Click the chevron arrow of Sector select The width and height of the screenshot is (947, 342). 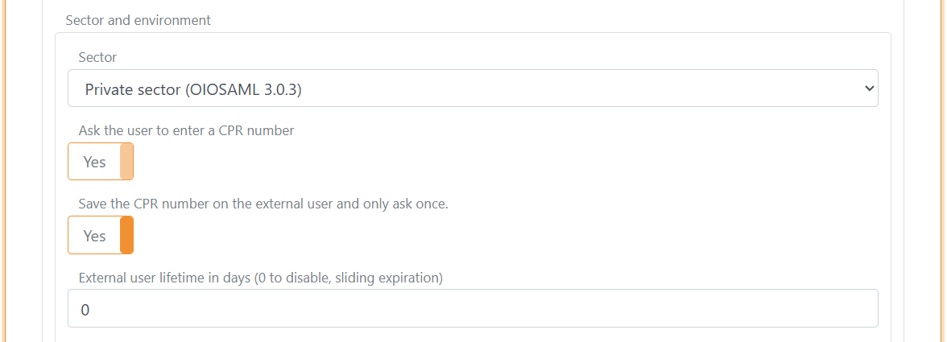tap(868, 89)
